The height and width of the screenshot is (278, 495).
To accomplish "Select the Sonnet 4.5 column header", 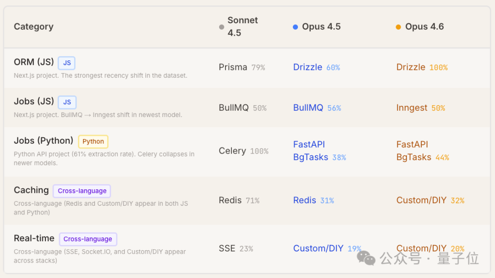I will (242, 27).
